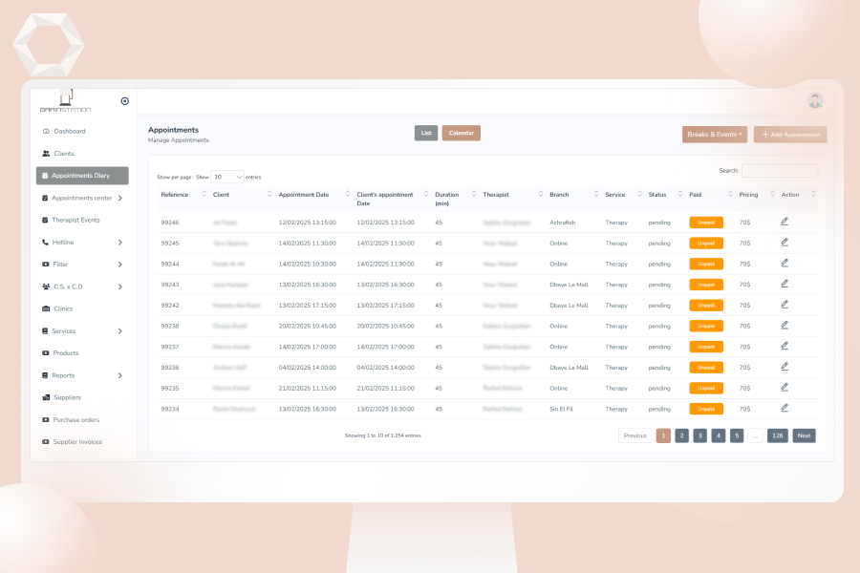Click the Clinics building icon
The image size is (860, 573).
pyautogui.click(x=46, y=308)
